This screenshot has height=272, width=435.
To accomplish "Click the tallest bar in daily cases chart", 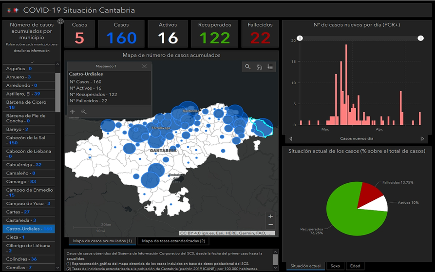I will pyautogui.click(x=346, y=85).
